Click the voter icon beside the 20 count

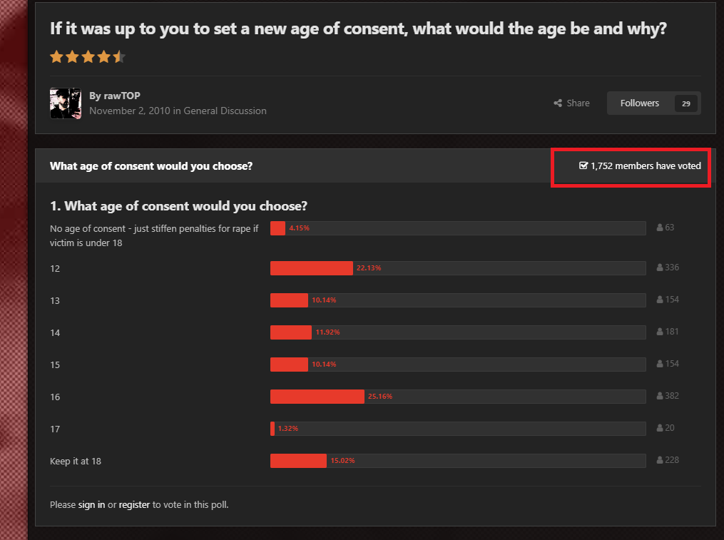tap(660, 428)
